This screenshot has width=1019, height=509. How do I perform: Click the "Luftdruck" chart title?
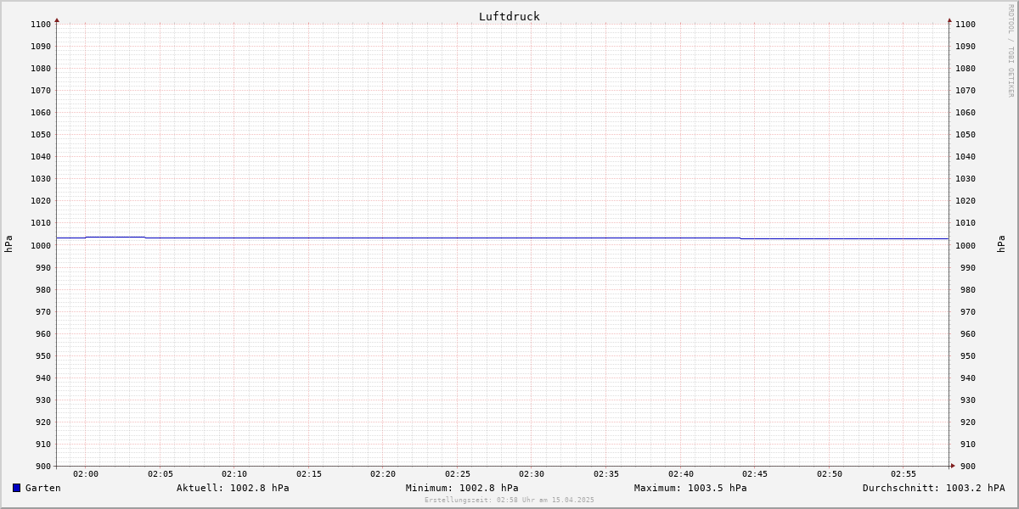tap(509, 16)
